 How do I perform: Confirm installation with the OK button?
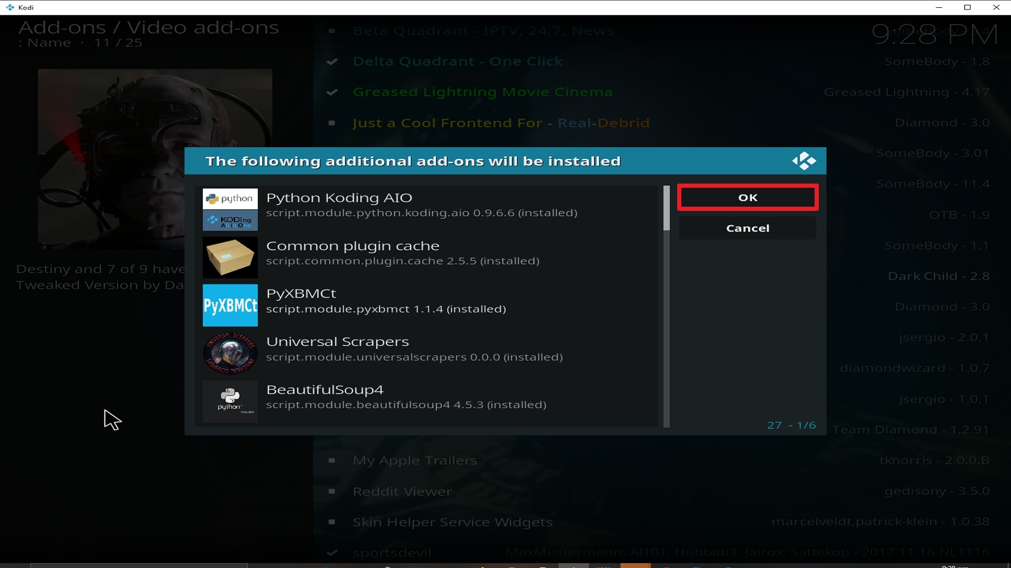tap(748, 197)
